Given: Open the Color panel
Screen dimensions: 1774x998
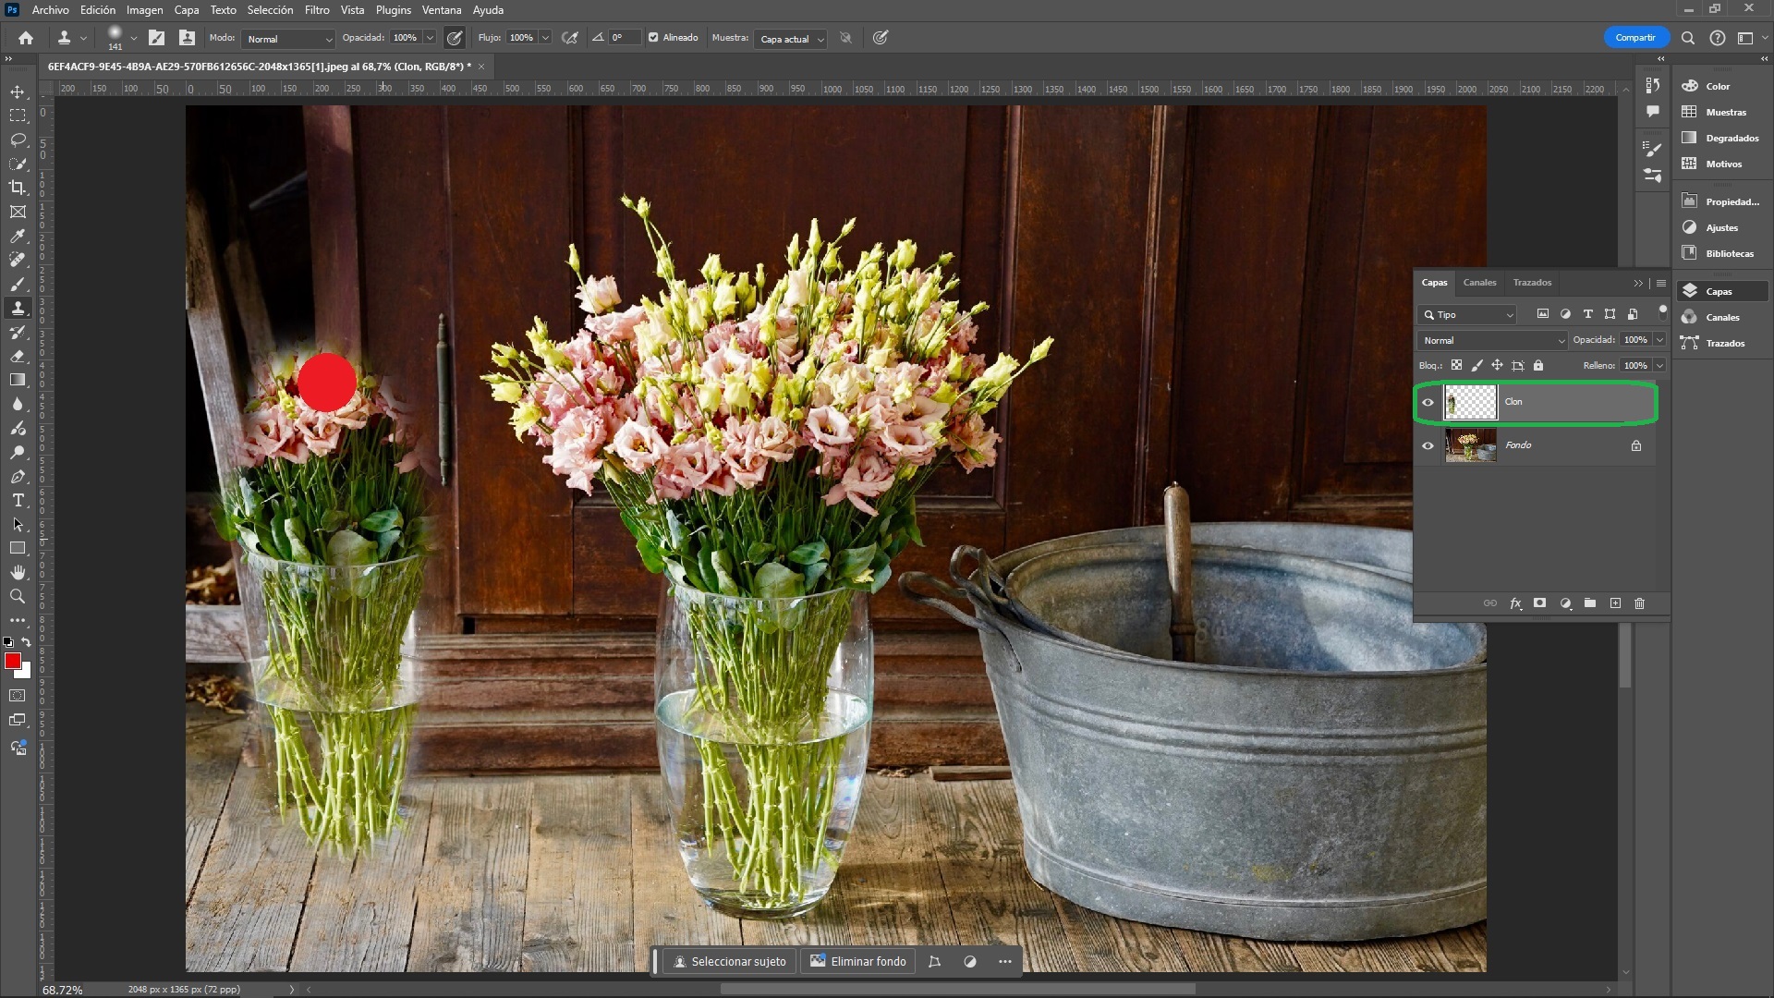Looking at the screenshot, I should click(x=1719, y=86).
